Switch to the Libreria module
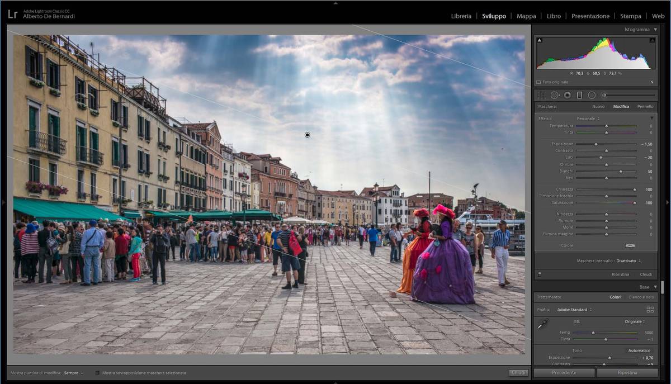Image resolution: width=671 pixels, height=384 pixels. coord(461,16)
